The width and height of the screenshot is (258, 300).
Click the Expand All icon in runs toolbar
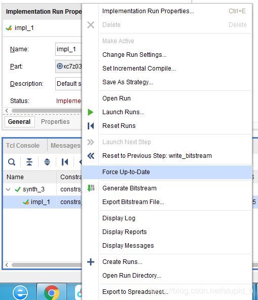pos(47,162)
